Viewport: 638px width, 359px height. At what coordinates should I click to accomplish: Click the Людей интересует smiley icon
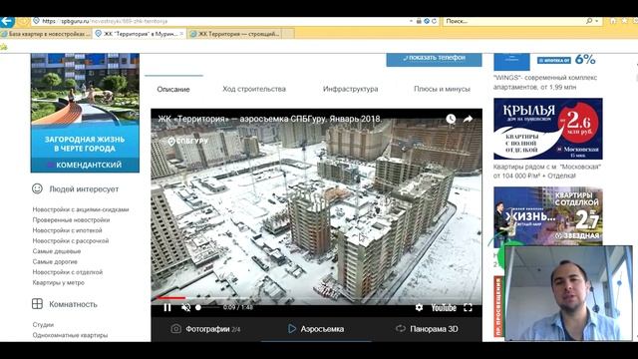click(x=37, y=188)
